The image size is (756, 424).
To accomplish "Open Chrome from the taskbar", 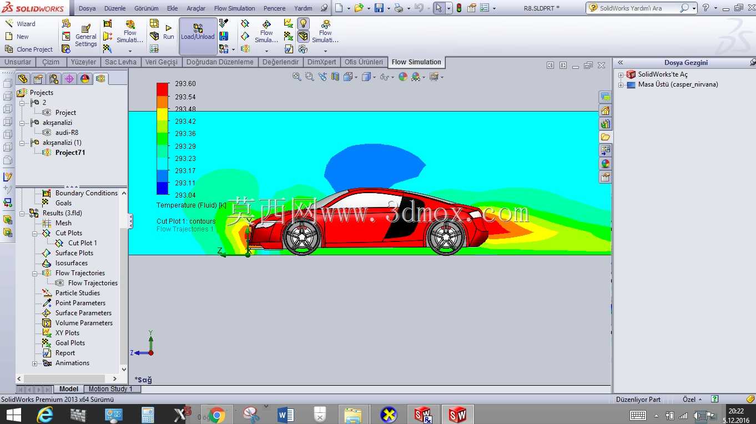I will 217,415.
